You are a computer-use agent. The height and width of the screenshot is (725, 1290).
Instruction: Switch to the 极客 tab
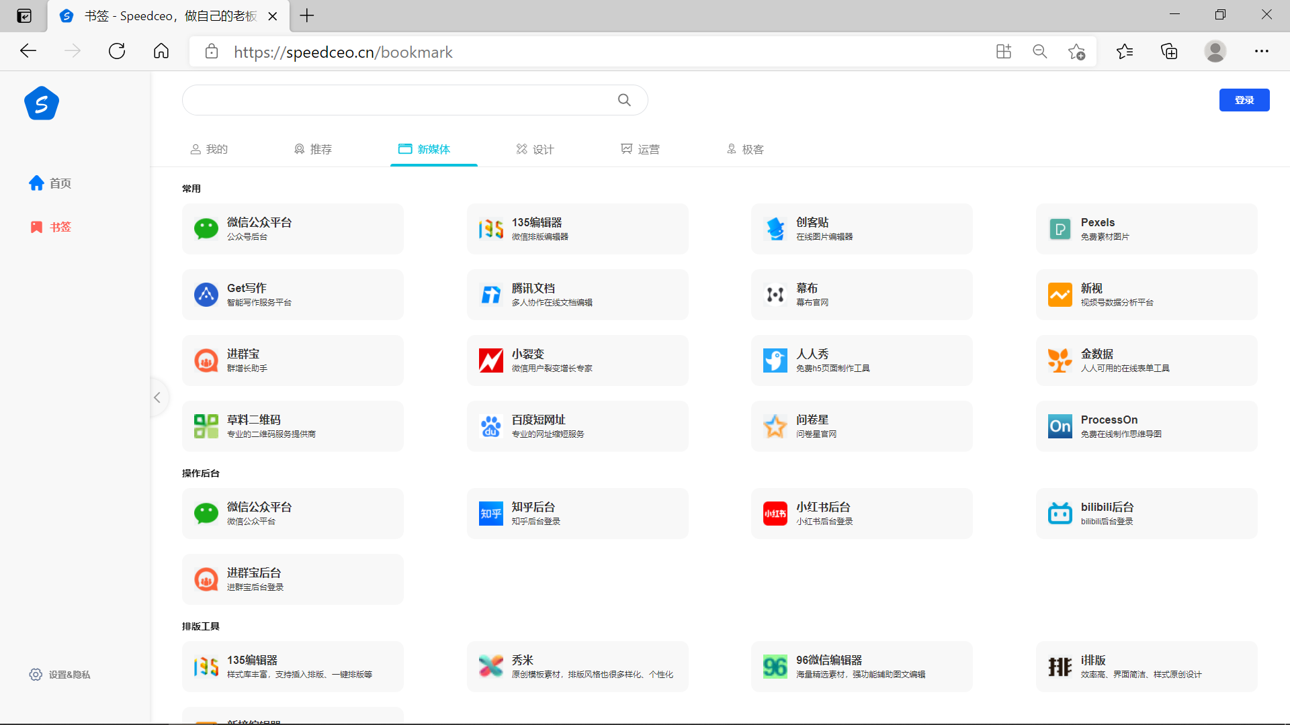745,149
